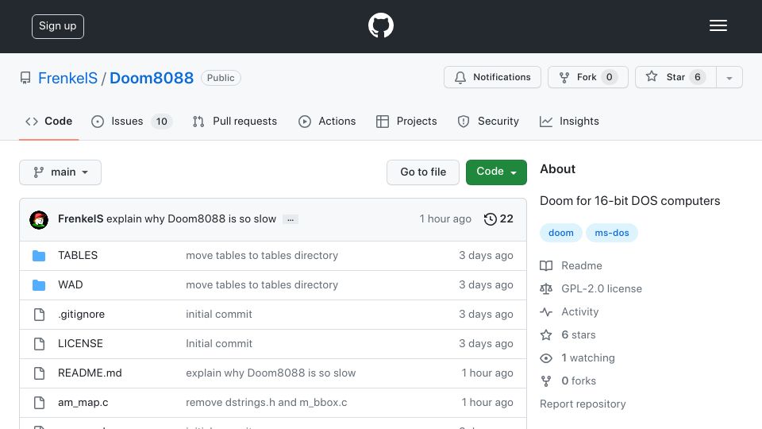Open the hamburger navigation menu
Viewport: 762px width, 429px height.
718,25
